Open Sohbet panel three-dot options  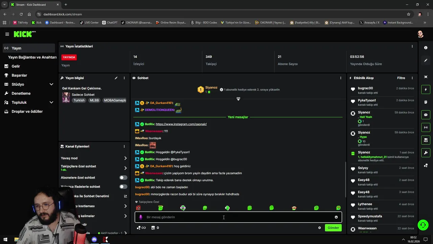pos(341,78)
